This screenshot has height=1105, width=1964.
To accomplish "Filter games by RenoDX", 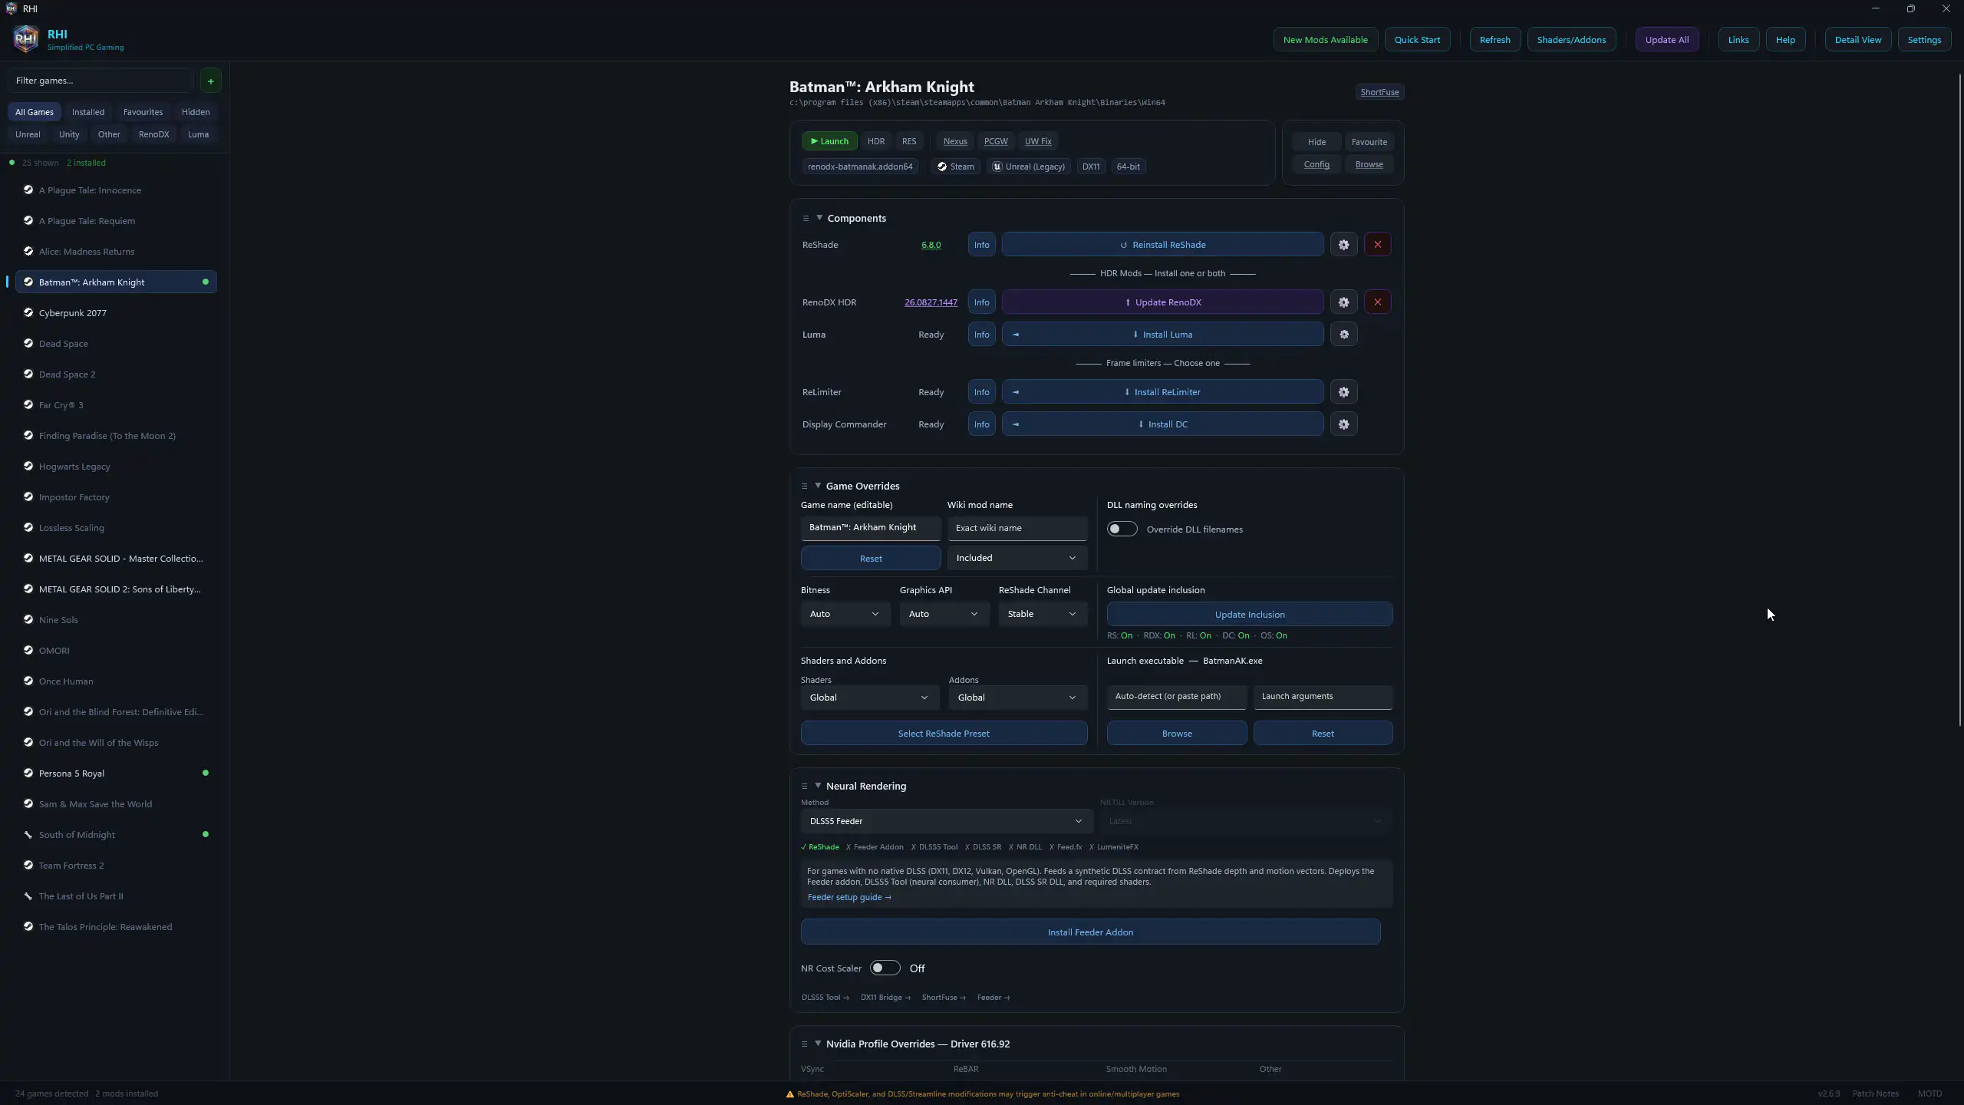I will coord(153,134).
